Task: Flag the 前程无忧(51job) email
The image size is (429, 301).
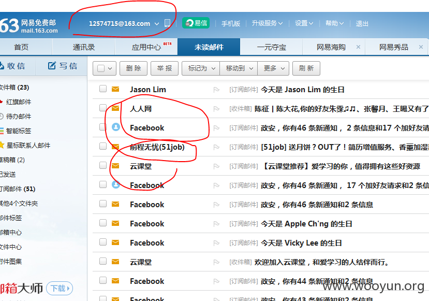Action: pyautogui.click(x=216, y=147)
